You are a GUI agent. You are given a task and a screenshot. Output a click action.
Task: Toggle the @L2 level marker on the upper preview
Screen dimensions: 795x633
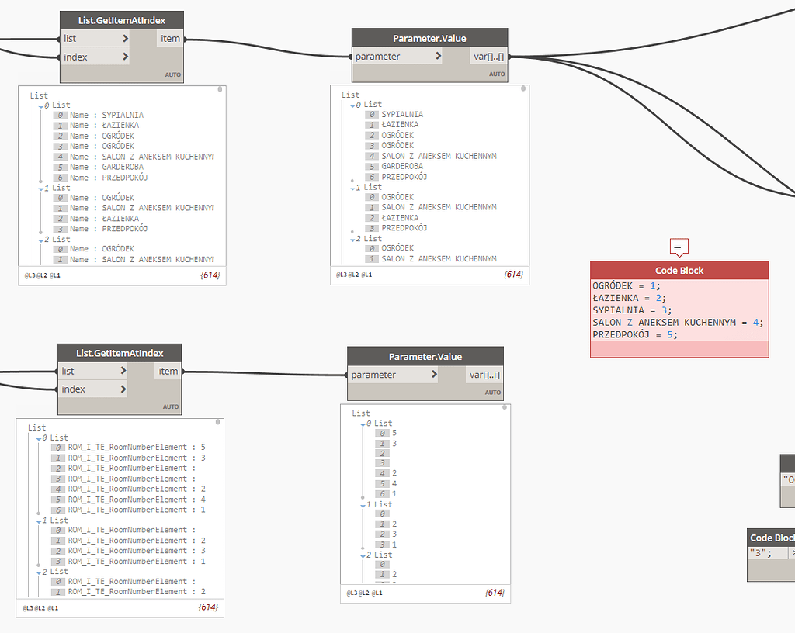(x=43, y=275)
